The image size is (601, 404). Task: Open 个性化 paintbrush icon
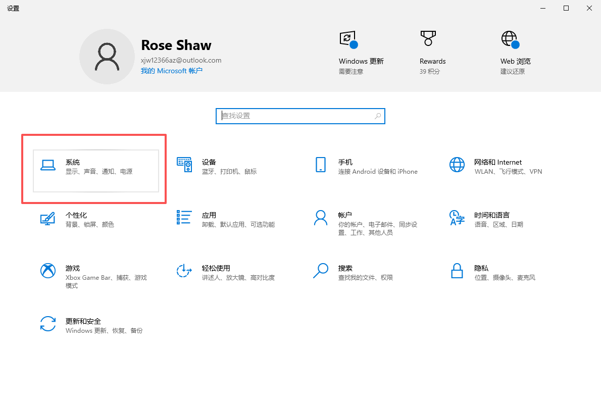click(x=48, y=219)
